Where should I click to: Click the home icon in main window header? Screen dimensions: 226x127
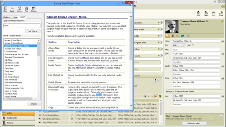(135, 6)
